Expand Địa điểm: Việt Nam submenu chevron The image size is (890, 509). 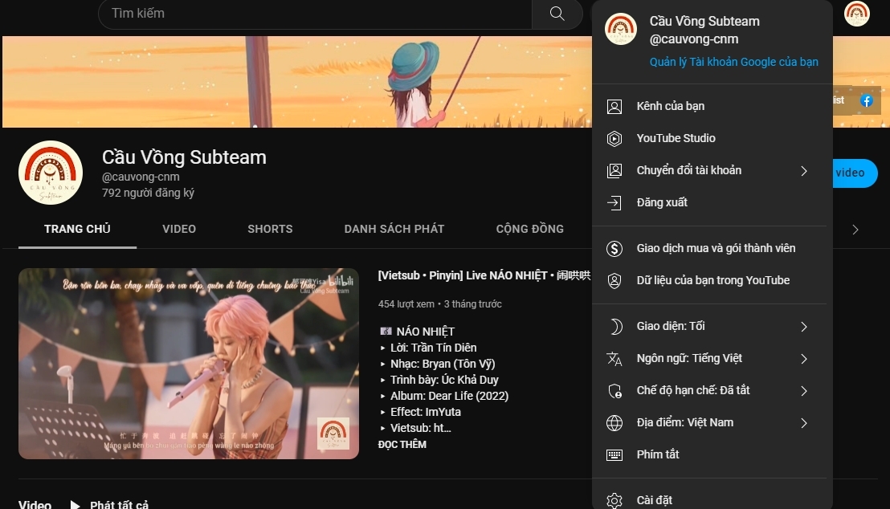804,423
